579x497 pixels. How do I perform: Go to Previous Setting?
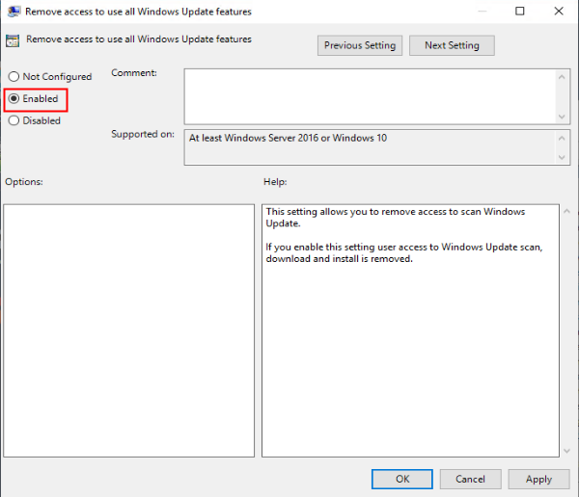pos(360,45)
